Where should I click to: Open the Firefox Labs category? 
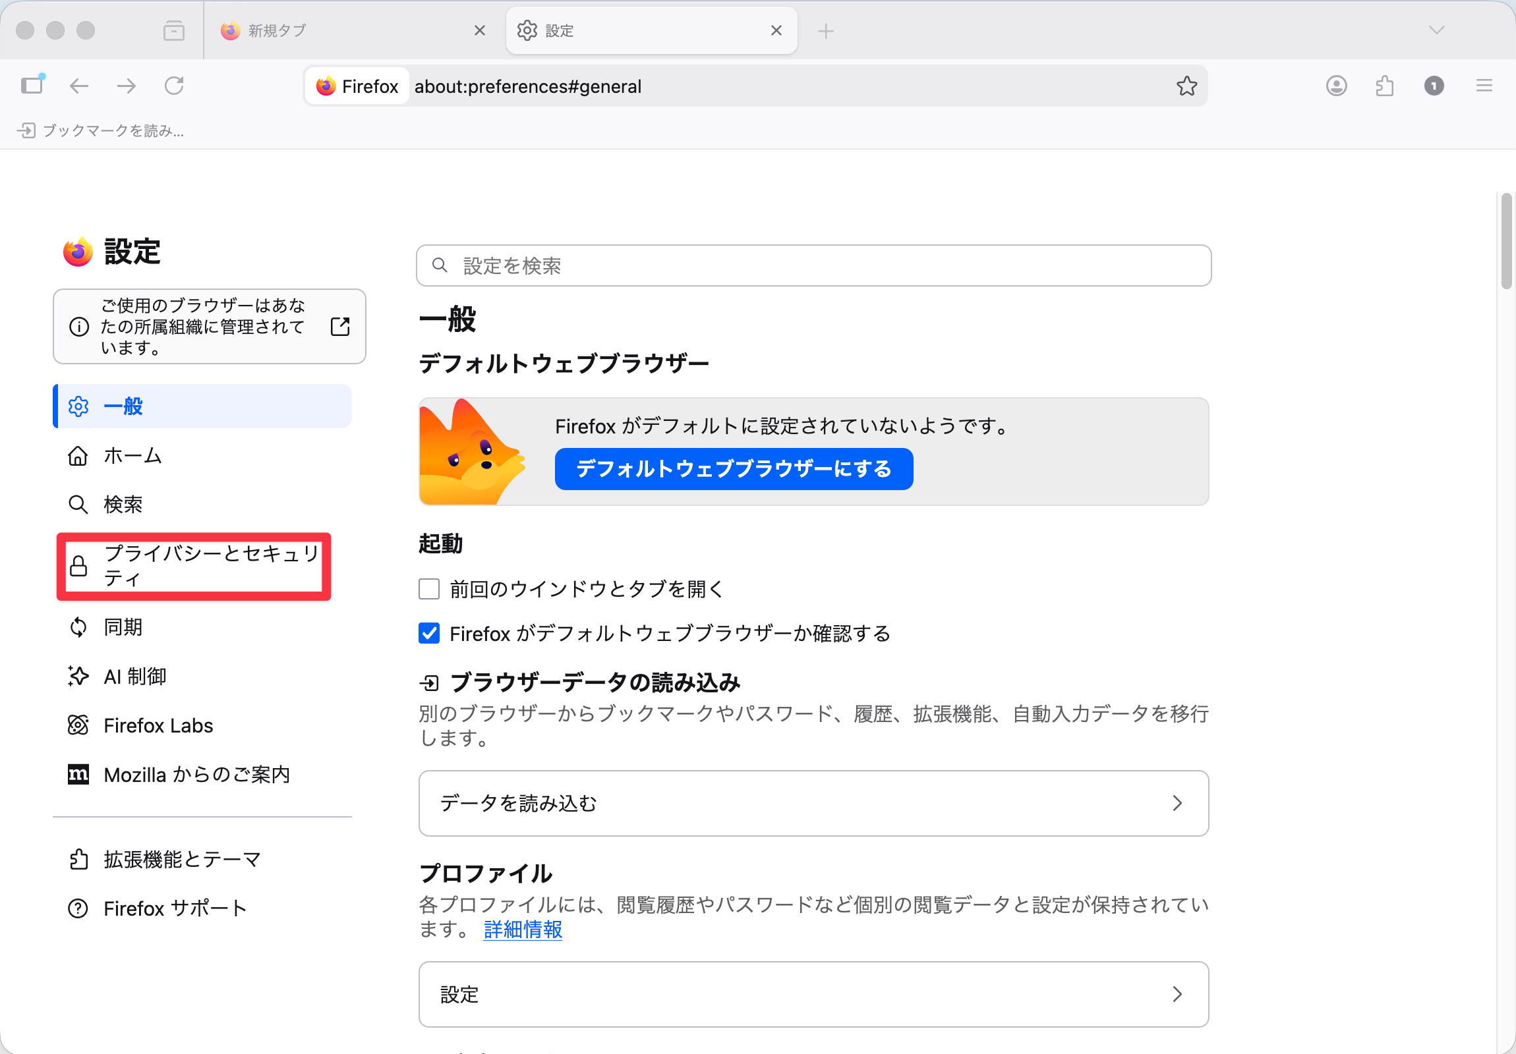[x=202, y=725]
